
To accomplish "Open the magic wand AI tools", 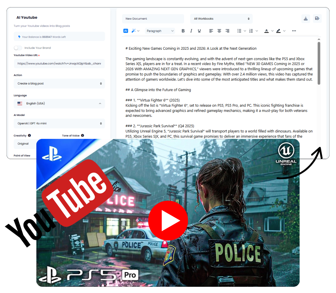I will pyautogui.click(x=133, y=31).
